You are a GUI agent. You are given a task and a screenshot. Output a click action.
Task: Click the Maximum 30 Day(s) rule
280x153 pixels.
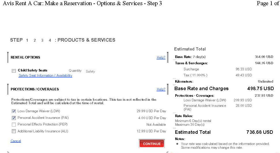(190, 125)
